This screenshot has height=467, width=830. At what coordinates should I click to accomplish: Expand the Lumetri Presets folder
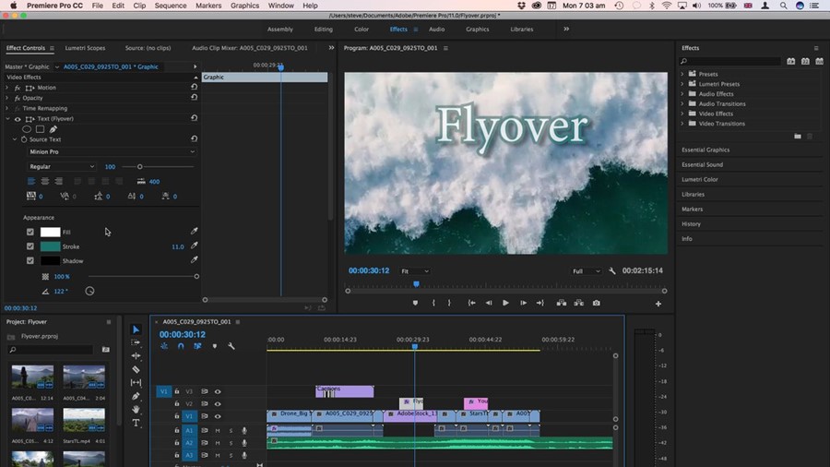coord(683,84)
